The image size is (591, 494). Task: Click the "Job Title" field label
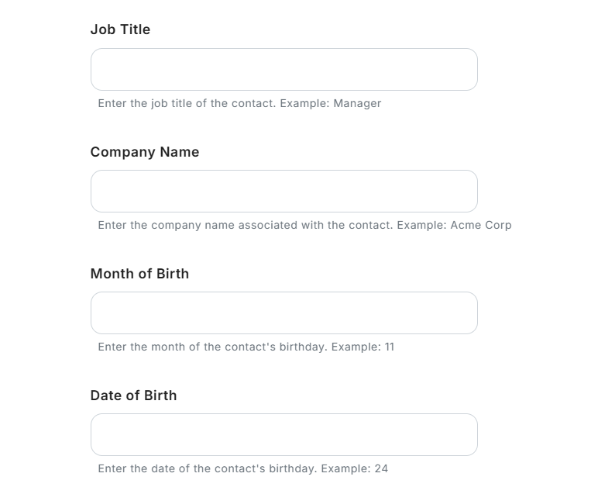120,29
